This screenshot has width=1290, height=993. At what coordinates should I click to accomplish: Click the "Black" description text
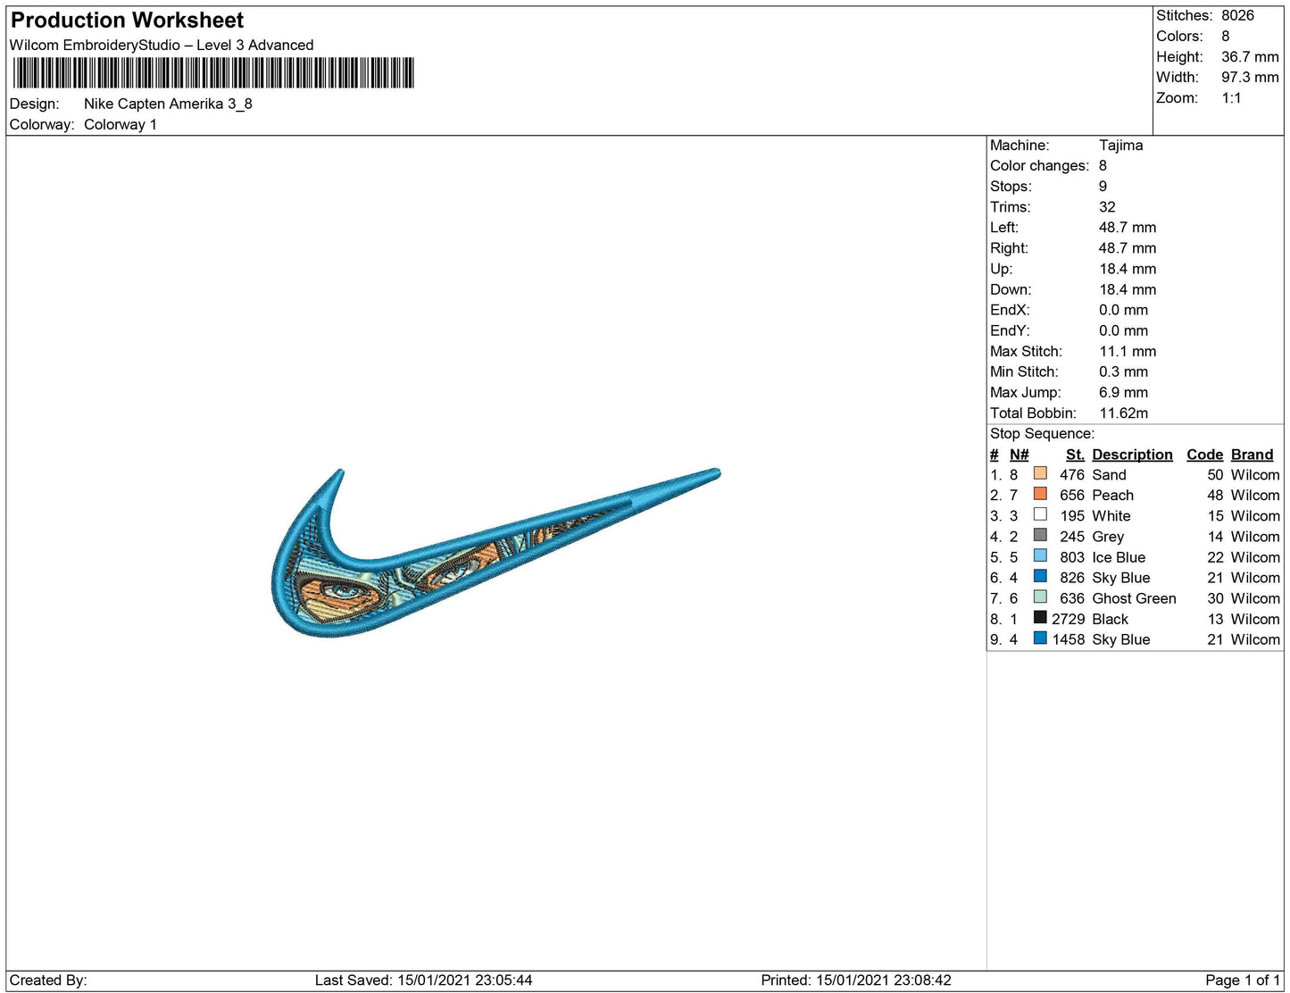coord(1110,619)
